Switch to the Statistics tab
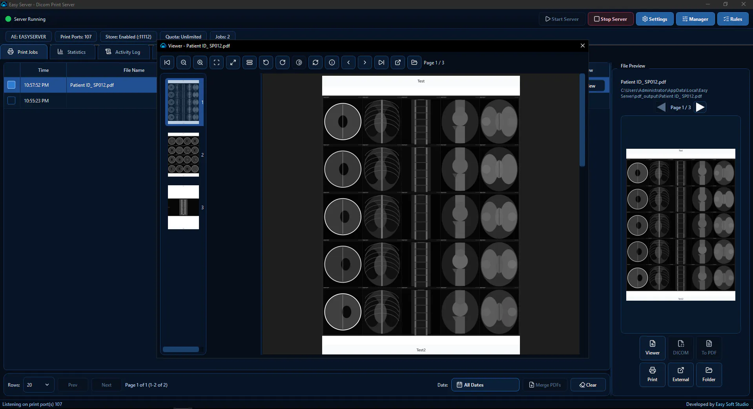 (72, 52)
